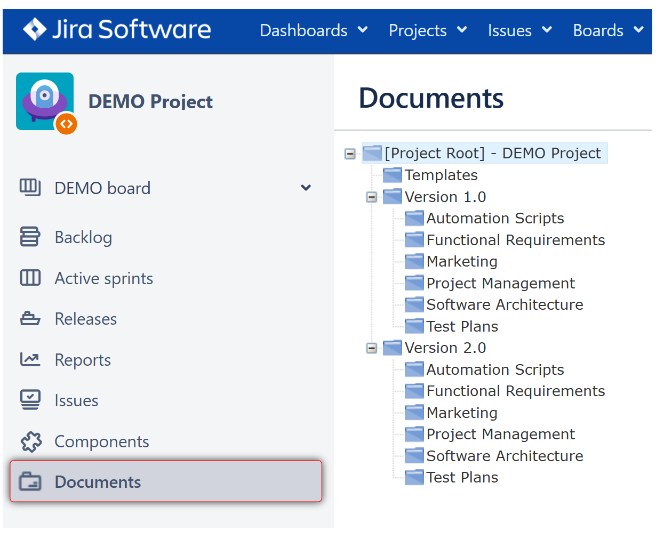This screenshot has height=539, width=656.
Task: Collapse the Version 1.0 folder
Action: (x=371, y=197)
